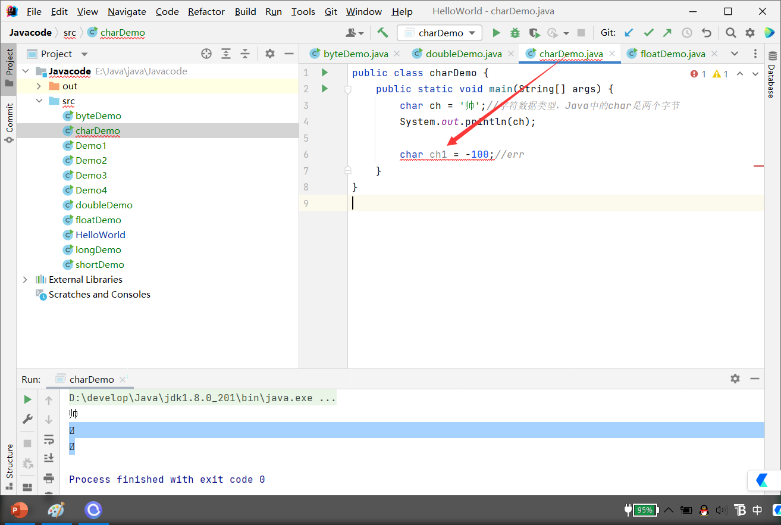Click the Rollback undo arrow in toolbar

pyautogui.click(x=706, y=33)
